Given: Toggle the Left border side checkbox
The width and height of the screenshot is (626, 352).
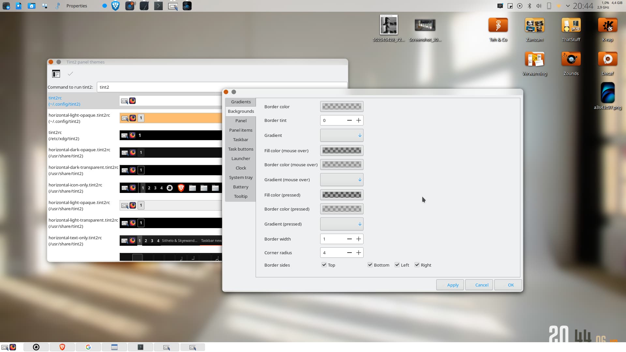Looking at the screenshot, I should tap(397, 265).
